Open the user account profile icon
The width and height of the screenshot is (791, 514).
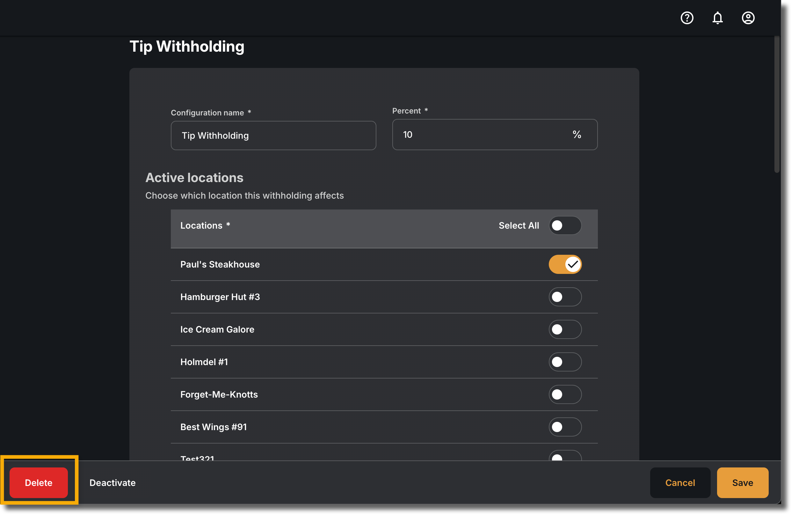pos(748,18)
